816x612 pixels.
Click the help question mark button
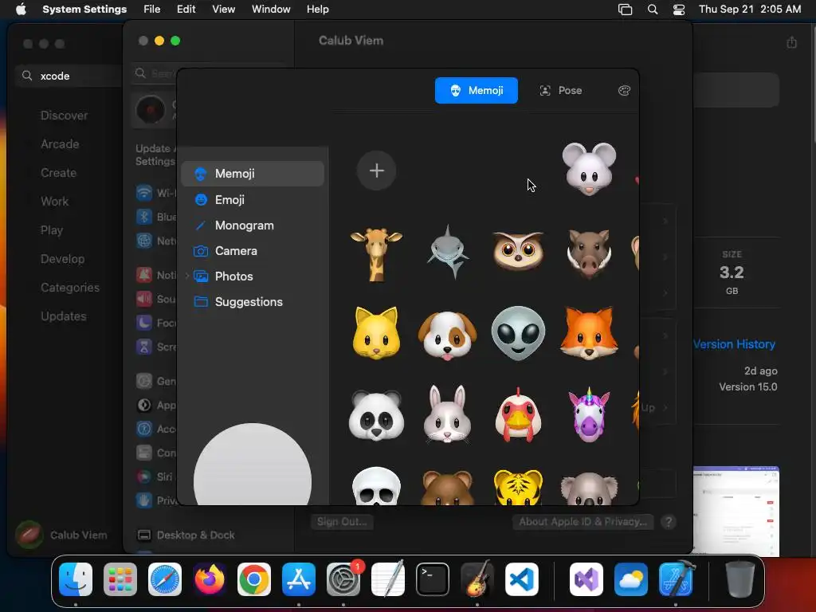(x=669, y=521)
